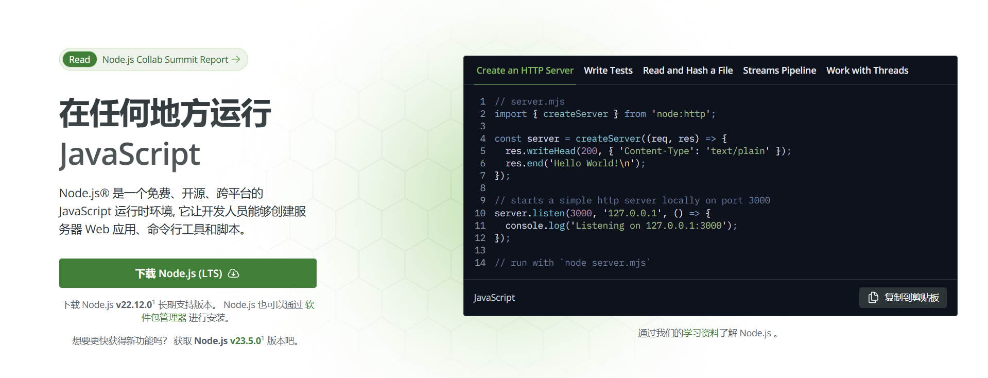Screen dimensions: 988x378
Task: Open the Node.js Collab Summit Report link
Action: point(153,60)
